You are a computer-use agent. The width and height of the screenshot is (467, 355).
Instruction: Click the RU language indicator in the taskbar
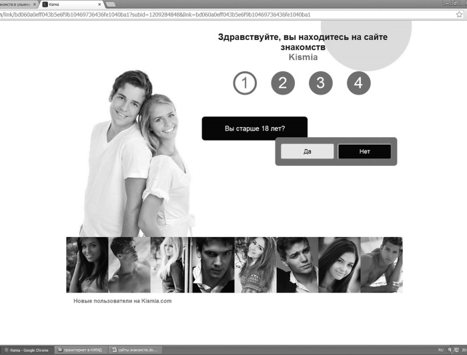click(440, 350)
